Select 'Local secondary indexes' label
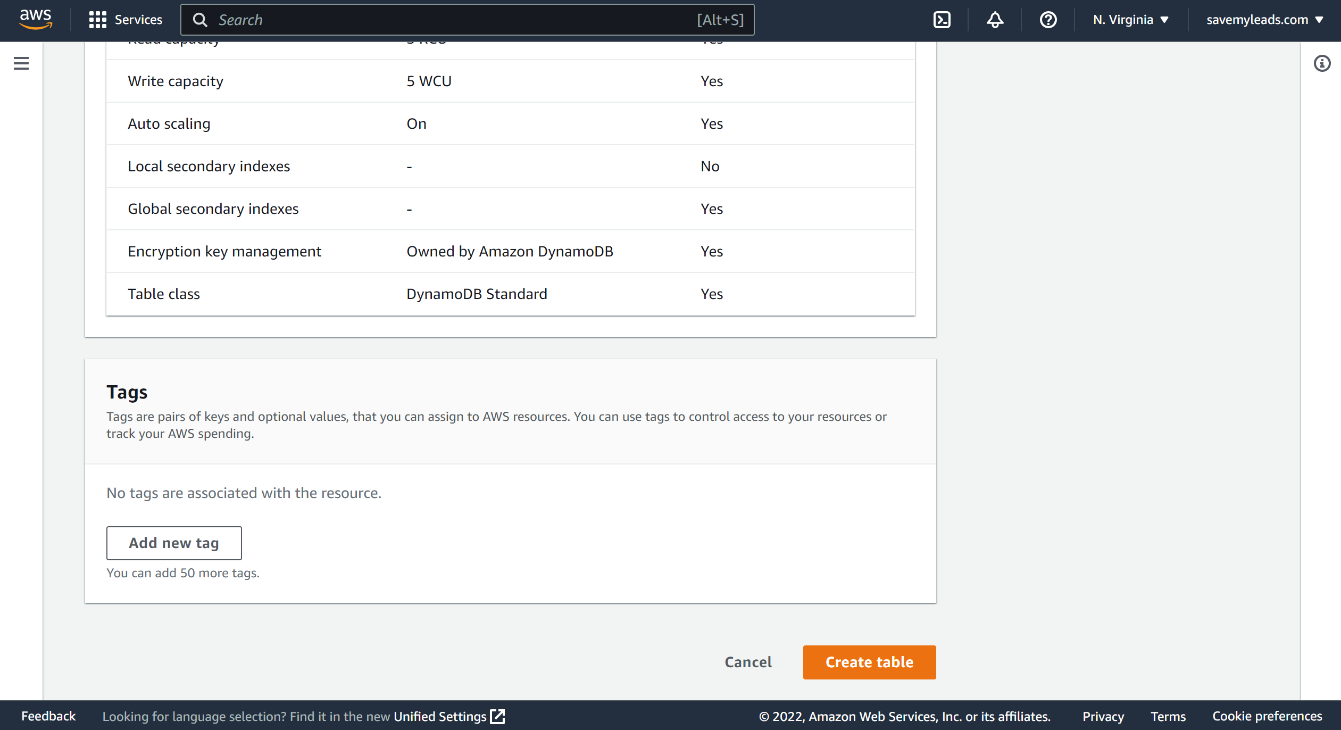The width and height of the screenshot is (1341, 730). click(209, 166)
